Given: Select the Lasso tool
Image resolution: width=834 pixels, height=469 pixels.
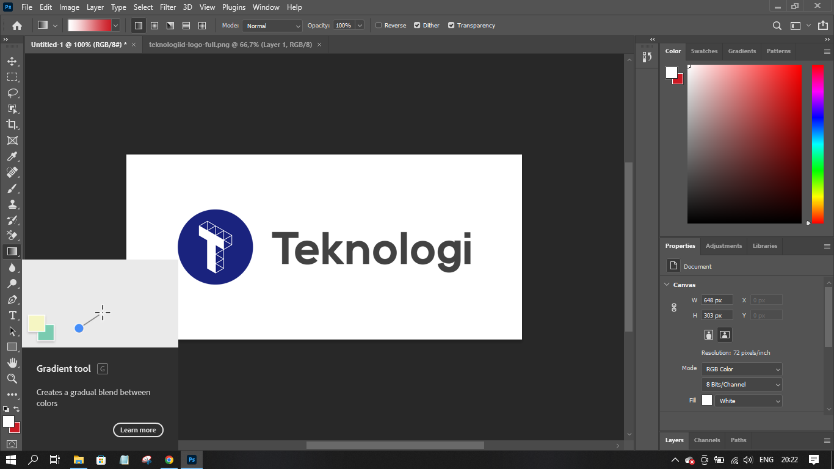Looking at the screenshot, I should point(12,93).
